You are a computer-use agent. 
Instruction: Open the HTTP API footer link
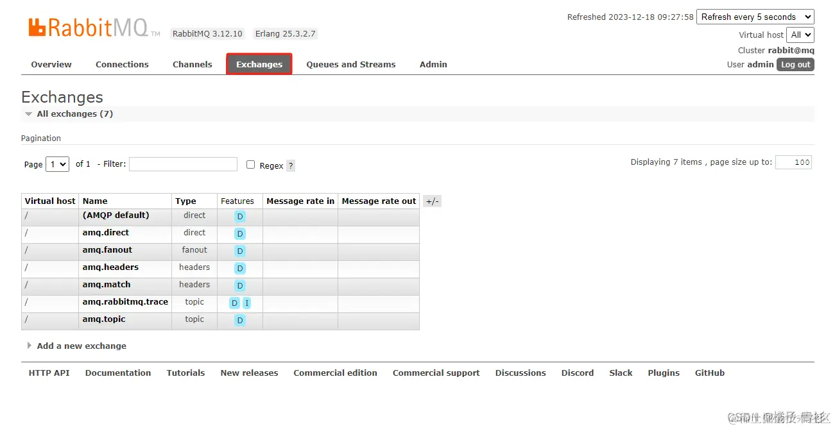49,373
